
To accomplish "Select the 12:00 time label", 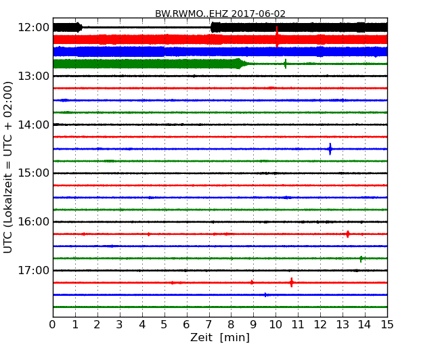I will [33, 28].
